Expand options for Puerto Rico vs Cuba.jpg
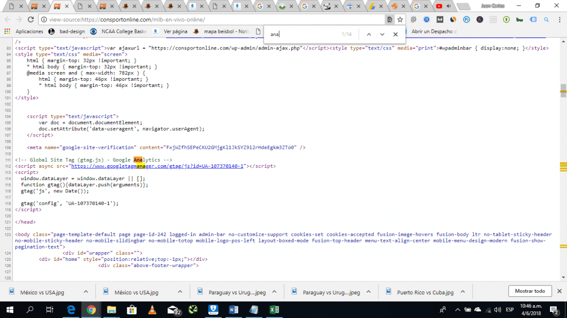Image resolution: width=567 pixels, height=318 pixels. pos(463,292)
